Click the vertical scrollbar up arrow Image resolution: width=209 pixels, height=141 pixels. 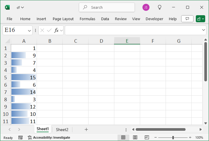205,40
